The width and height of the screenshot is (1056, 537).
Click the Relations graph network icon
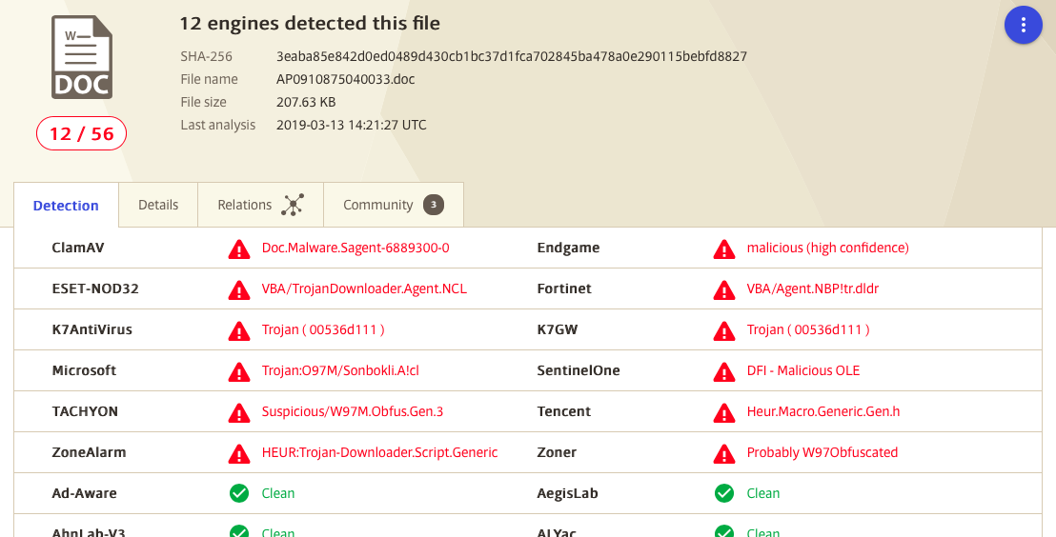click(293, 205)
